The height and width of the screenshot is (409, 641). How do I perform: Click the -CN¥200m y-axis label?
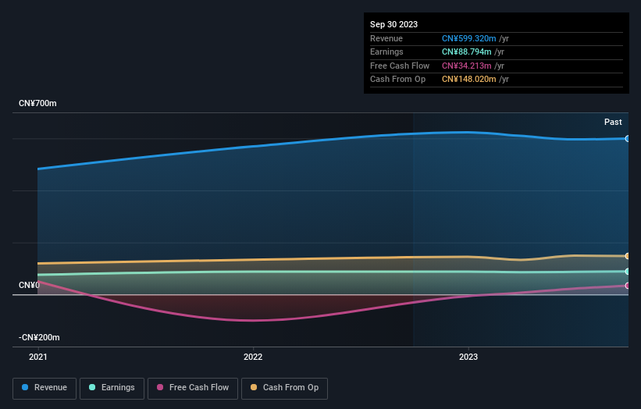pos(39,337)
